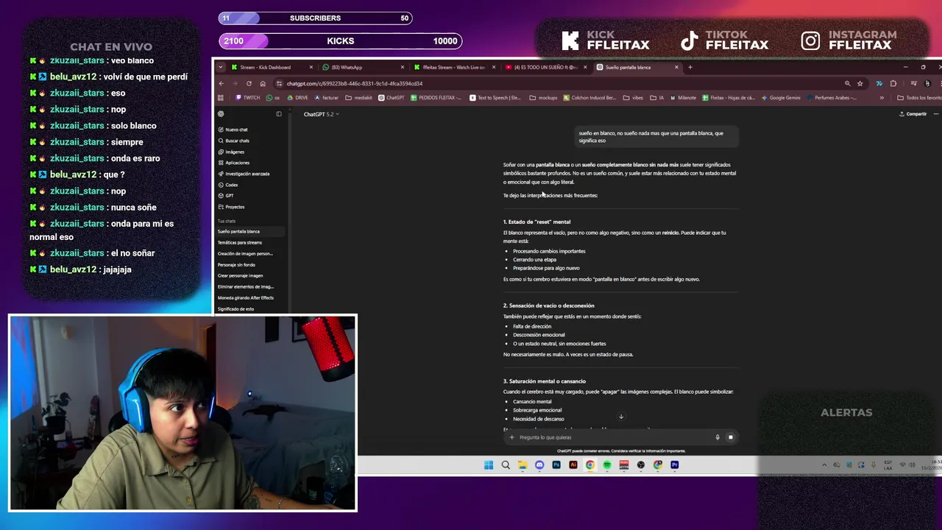Bookmark this page with star icon
This screenshot has height=530, width=942.
click(x=860, y=83)
